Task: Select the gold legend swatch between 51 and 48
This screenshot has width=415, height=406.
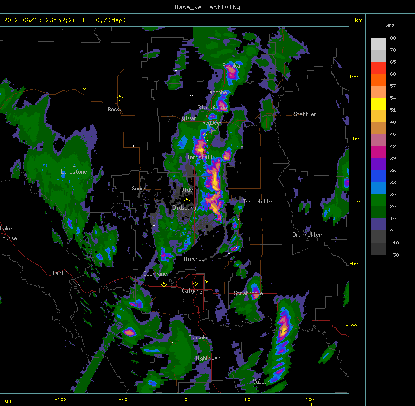Action: click(x=378, y=116)
